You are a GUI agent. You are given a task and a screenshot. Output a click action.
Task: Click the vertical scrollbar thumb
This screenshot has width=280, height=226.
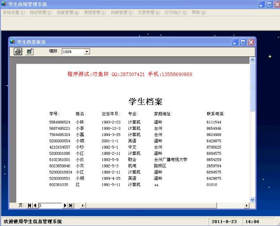[x=252, y=87]
